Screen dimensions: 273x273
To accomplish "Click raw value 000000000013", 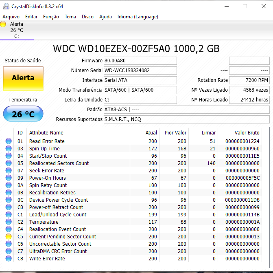I will (242, 237).
